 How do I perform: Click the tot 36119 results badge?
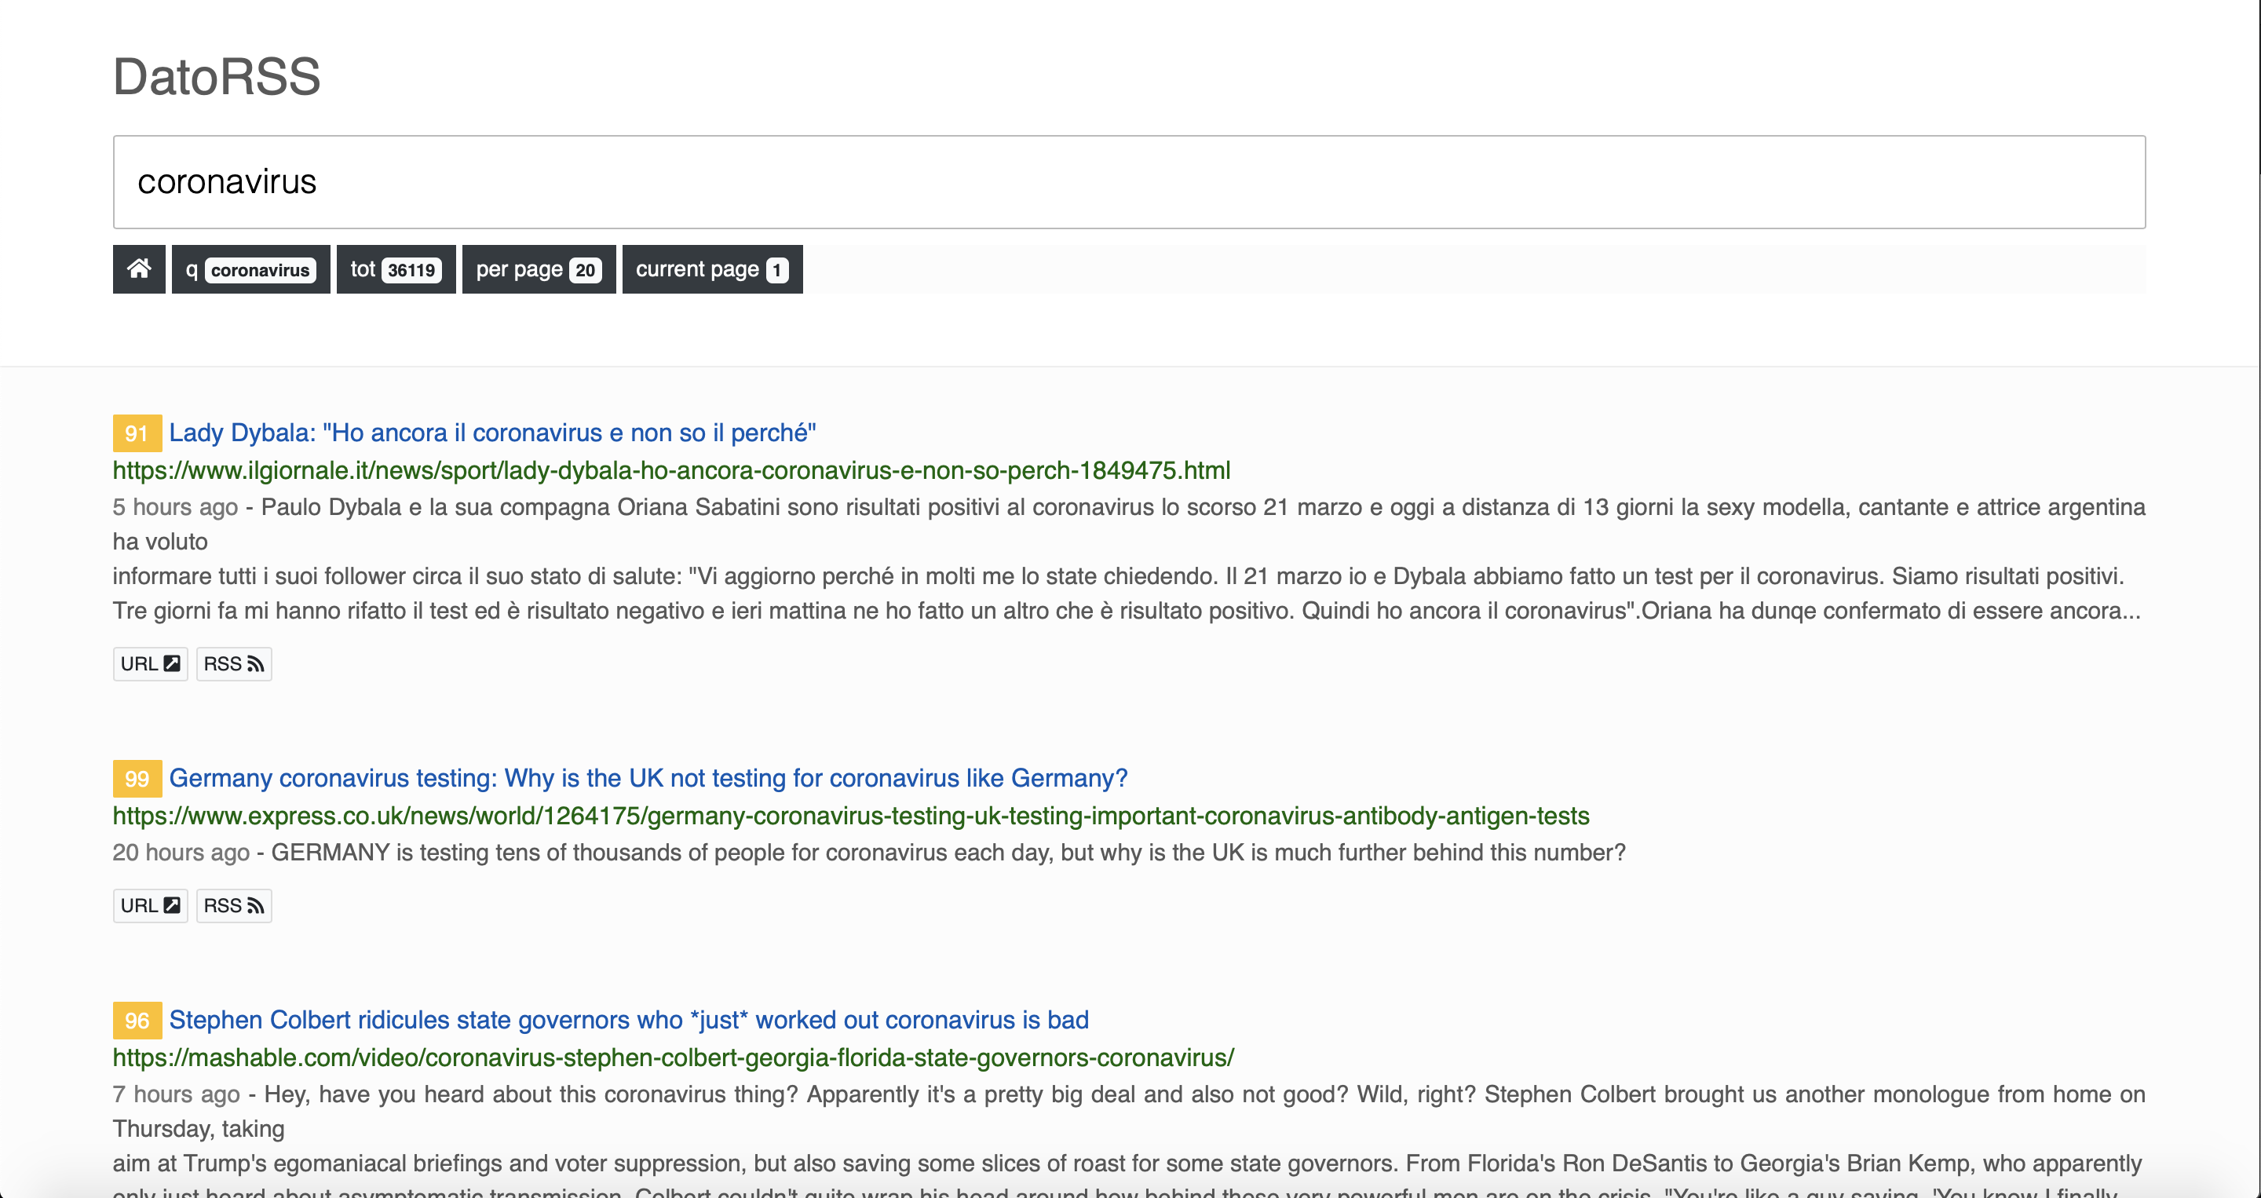(x=396, y=268)
